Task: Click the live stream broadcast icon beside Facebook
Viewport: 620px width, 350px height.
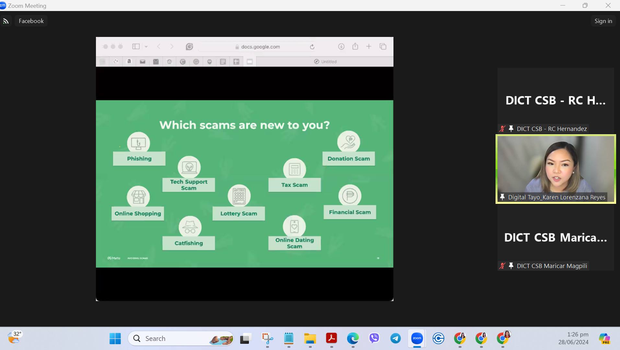Action: click(6, 21)
